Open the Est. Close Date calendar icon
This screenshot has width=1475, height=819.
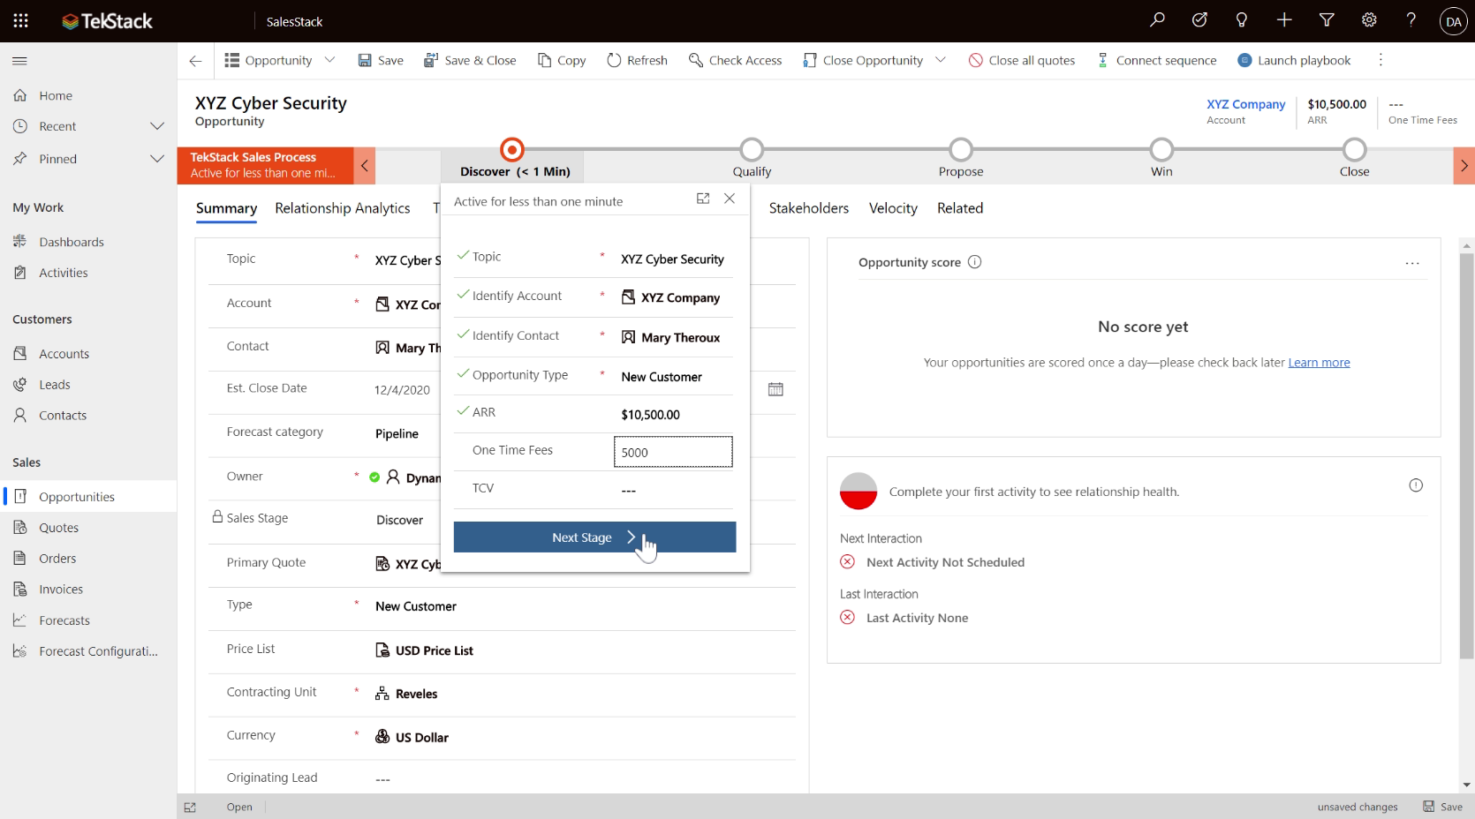coord(775,389)
